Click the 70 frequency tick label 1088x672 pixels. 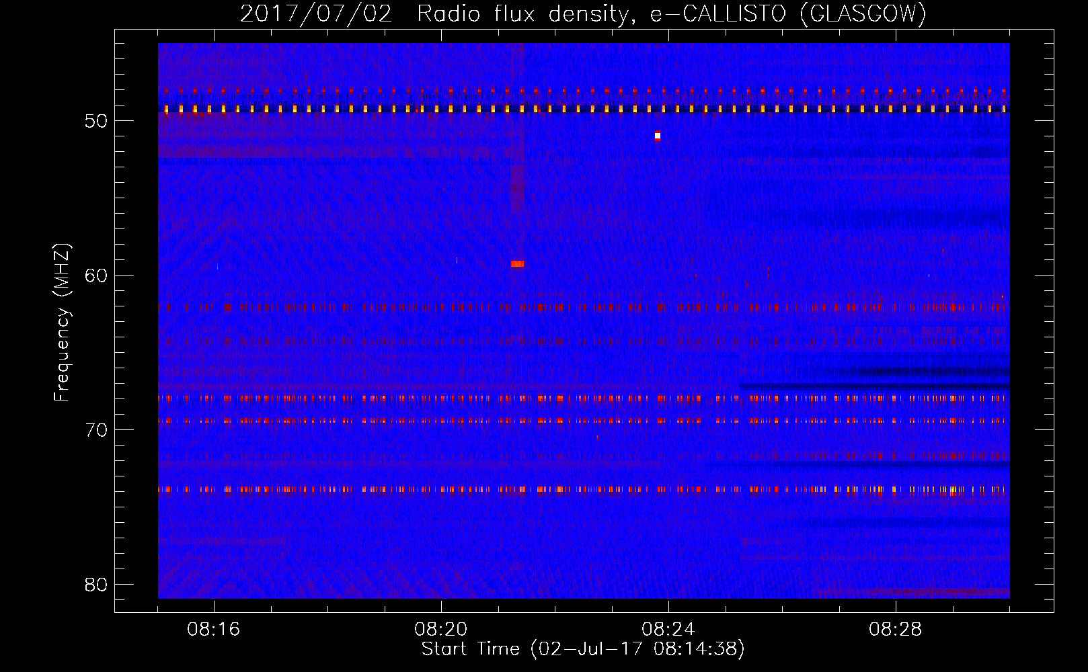click(96, 430)
